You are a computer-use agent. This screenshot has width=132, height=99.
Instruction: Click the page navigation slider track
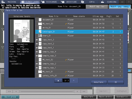tap(47, 92)
